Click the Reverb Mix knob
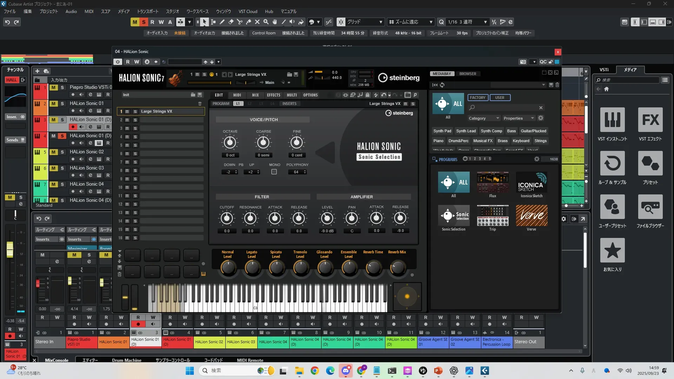 (x=397, y=268)
